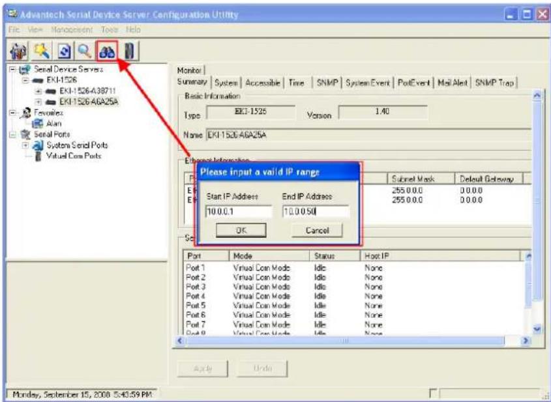
Task: Click the summary panel scroll-down arrow
Action: tap(536, 329)
